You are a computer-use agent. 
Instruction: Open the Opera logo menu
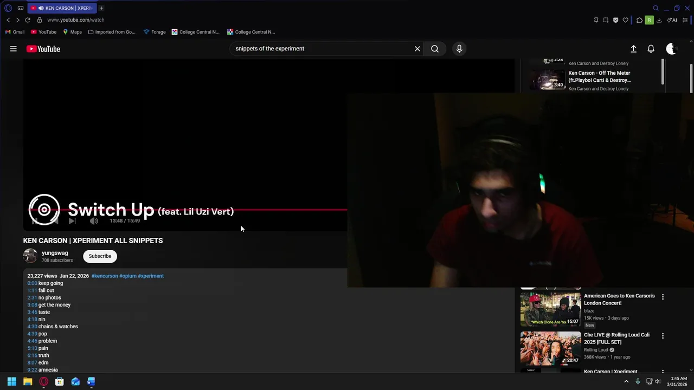[8, 8]
